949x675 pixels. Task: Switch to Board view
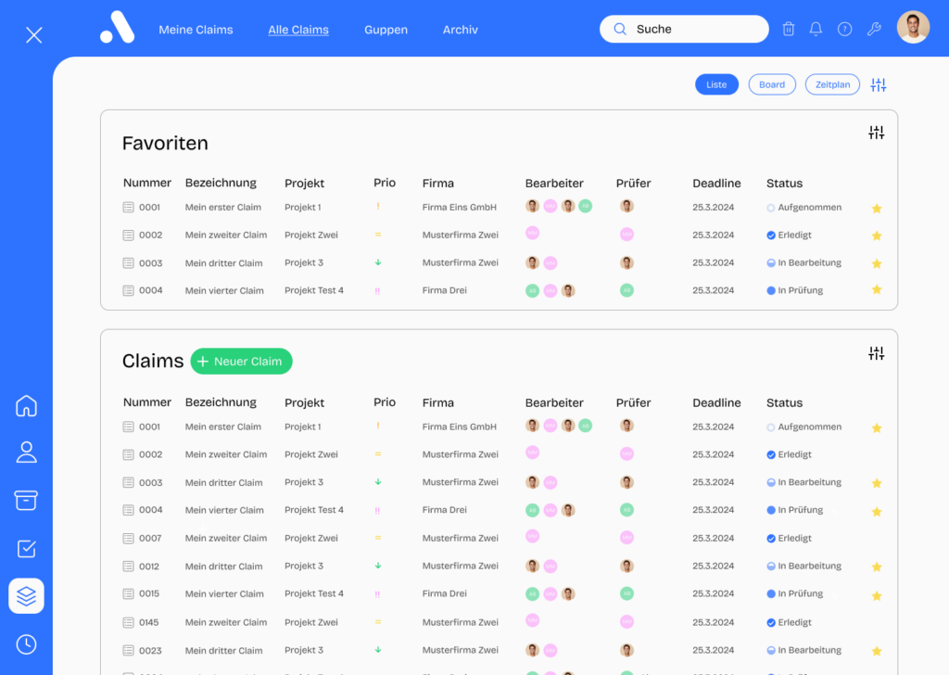(x=772, y=84)
